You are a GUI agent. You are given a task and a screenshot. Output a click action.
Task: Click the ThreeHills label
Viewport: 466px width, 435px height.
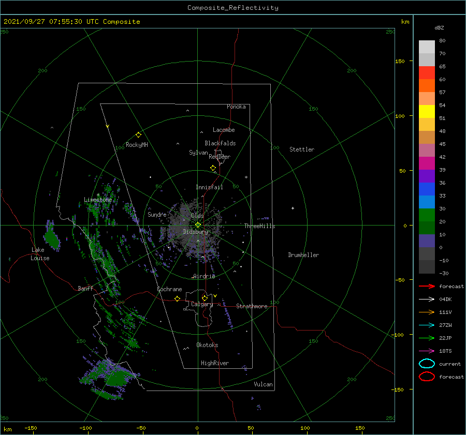[260, 226]
